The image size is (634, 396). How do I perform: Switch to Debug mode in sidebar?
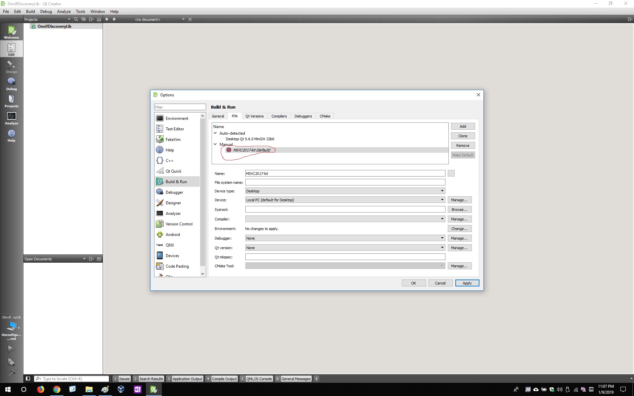(11, 84)
